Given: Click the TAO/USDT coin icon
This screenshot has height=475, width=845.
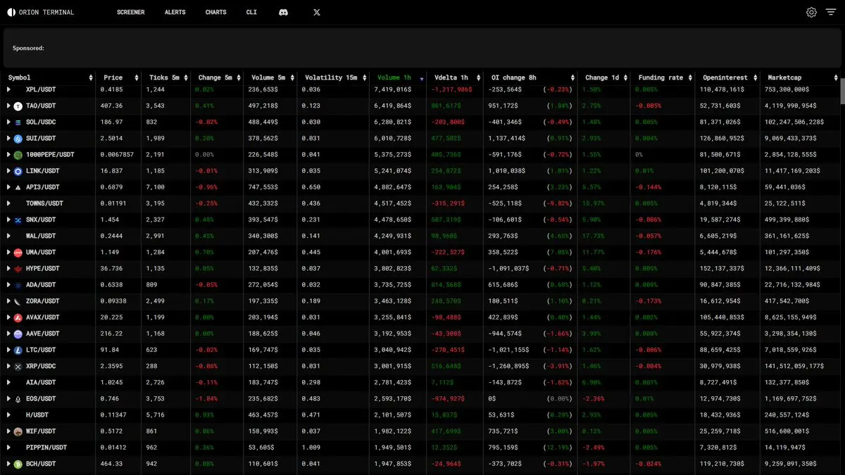Looking at the screenshot, I should [x=18, y=106].
